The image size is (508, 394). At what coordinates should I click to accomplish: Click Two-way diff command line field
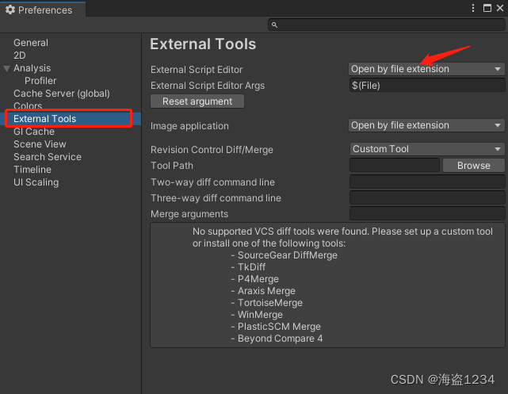pyautogui.click(x=427, y=182)
